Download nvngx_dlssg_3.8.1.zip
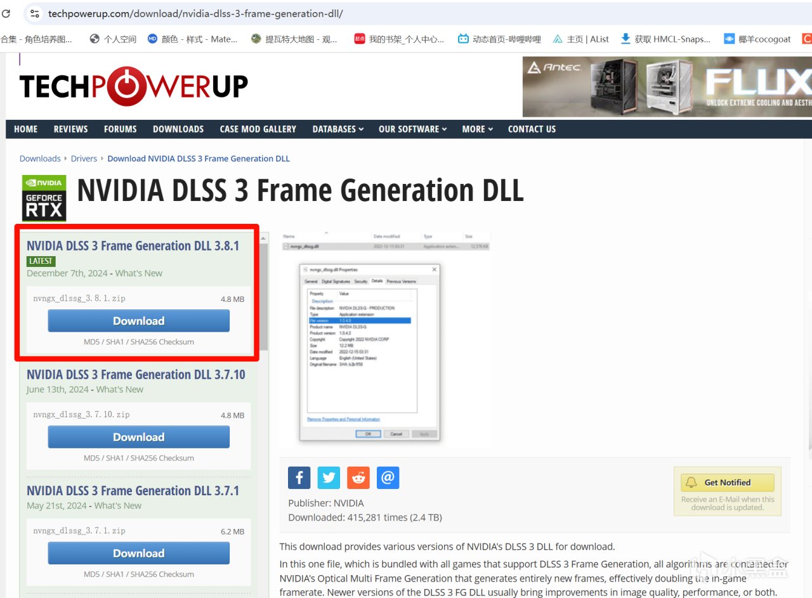 click(x=139, y=321)
